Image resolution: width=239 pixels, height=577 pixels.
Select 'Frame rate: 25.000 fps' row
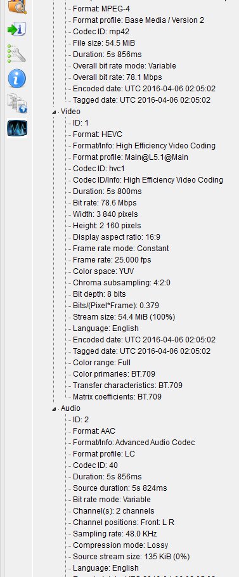pos(112,260)
